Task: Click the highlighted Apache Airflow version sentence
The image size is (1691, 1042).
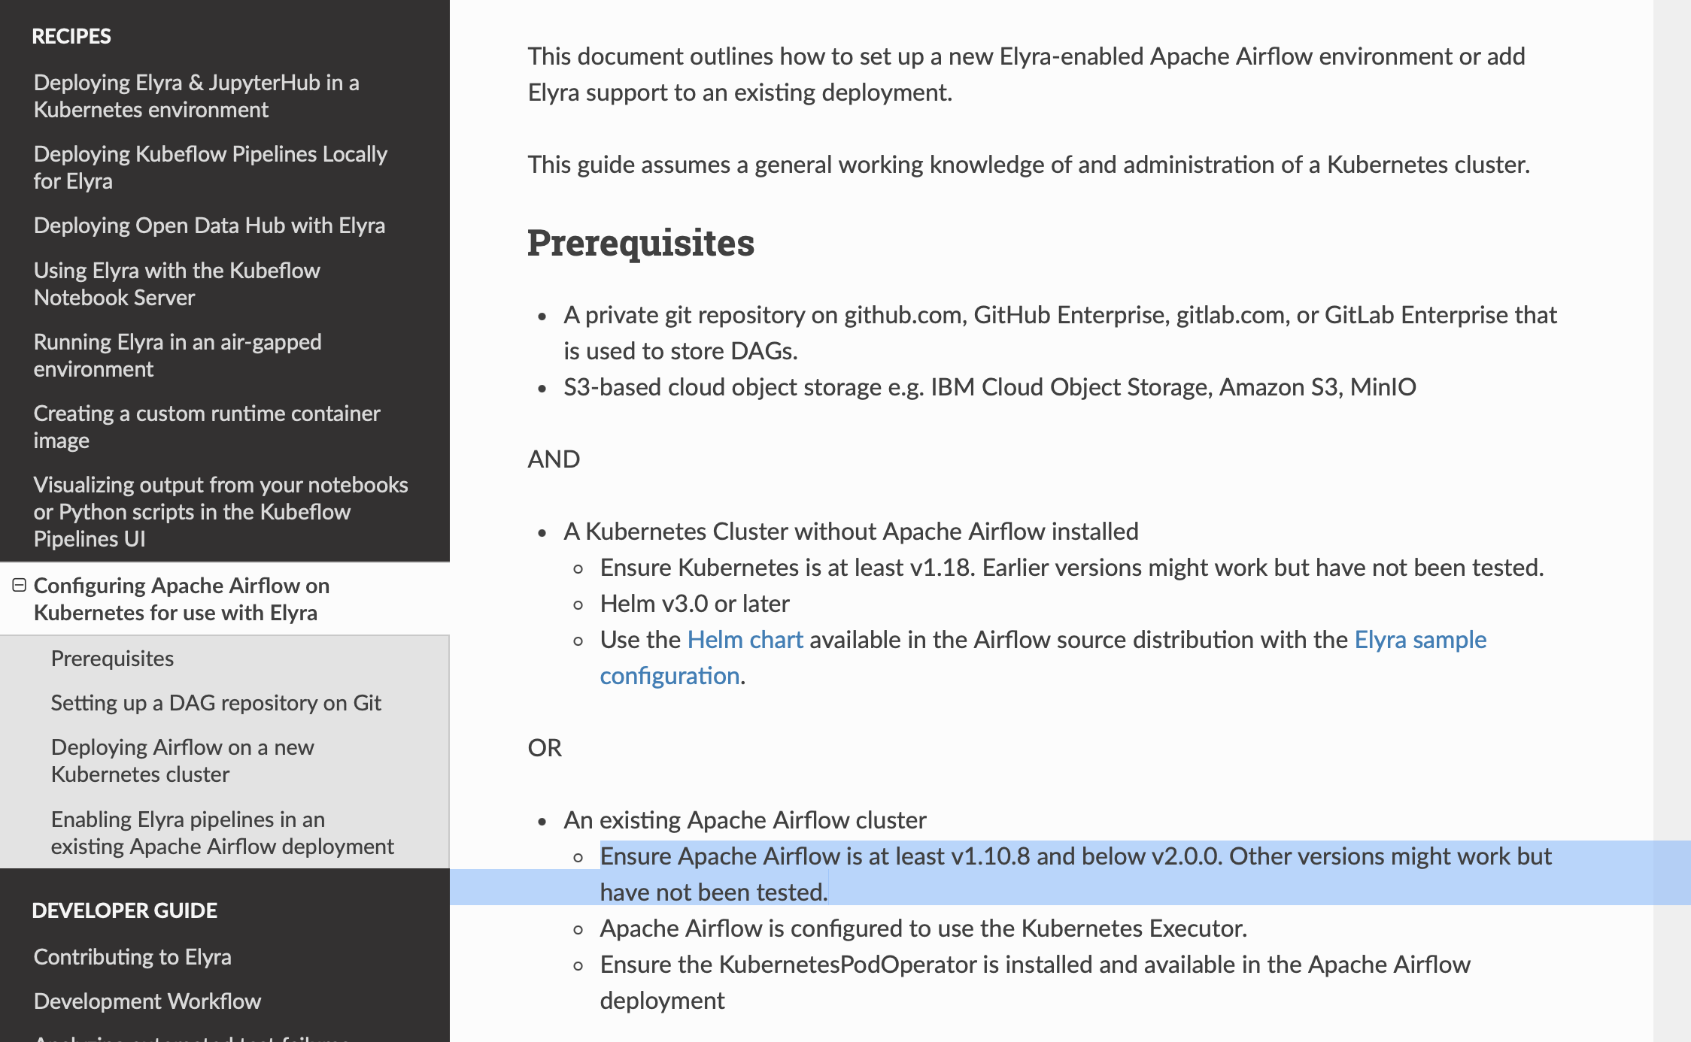Action: (1076, 857)
